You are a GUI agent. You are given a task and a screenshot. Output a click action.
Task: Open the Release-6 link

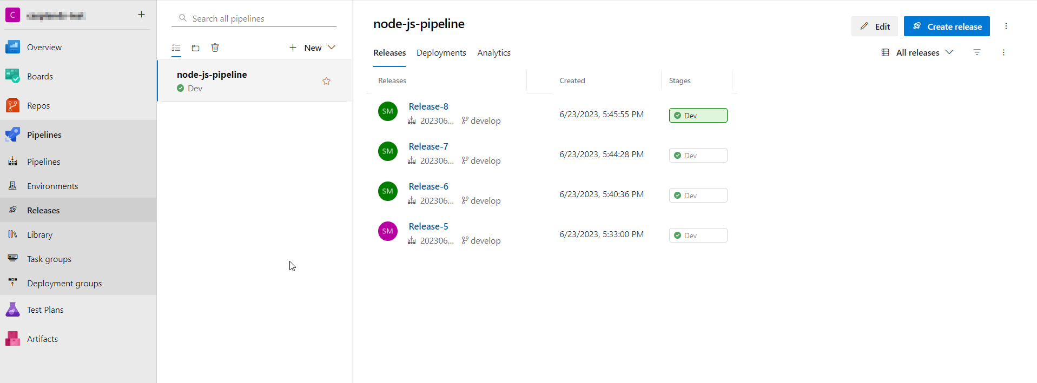(x=428, y=186)
